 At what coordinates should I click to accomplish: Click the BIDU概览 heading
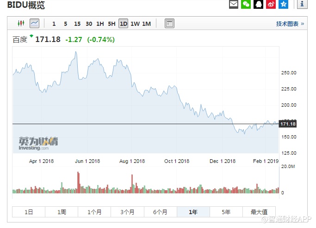coord(26,5)
